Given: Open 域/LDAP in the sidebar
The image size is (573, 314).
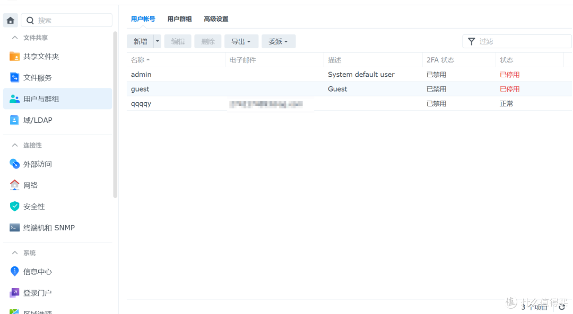Looking at the screenshot, I should click(58, 120).
